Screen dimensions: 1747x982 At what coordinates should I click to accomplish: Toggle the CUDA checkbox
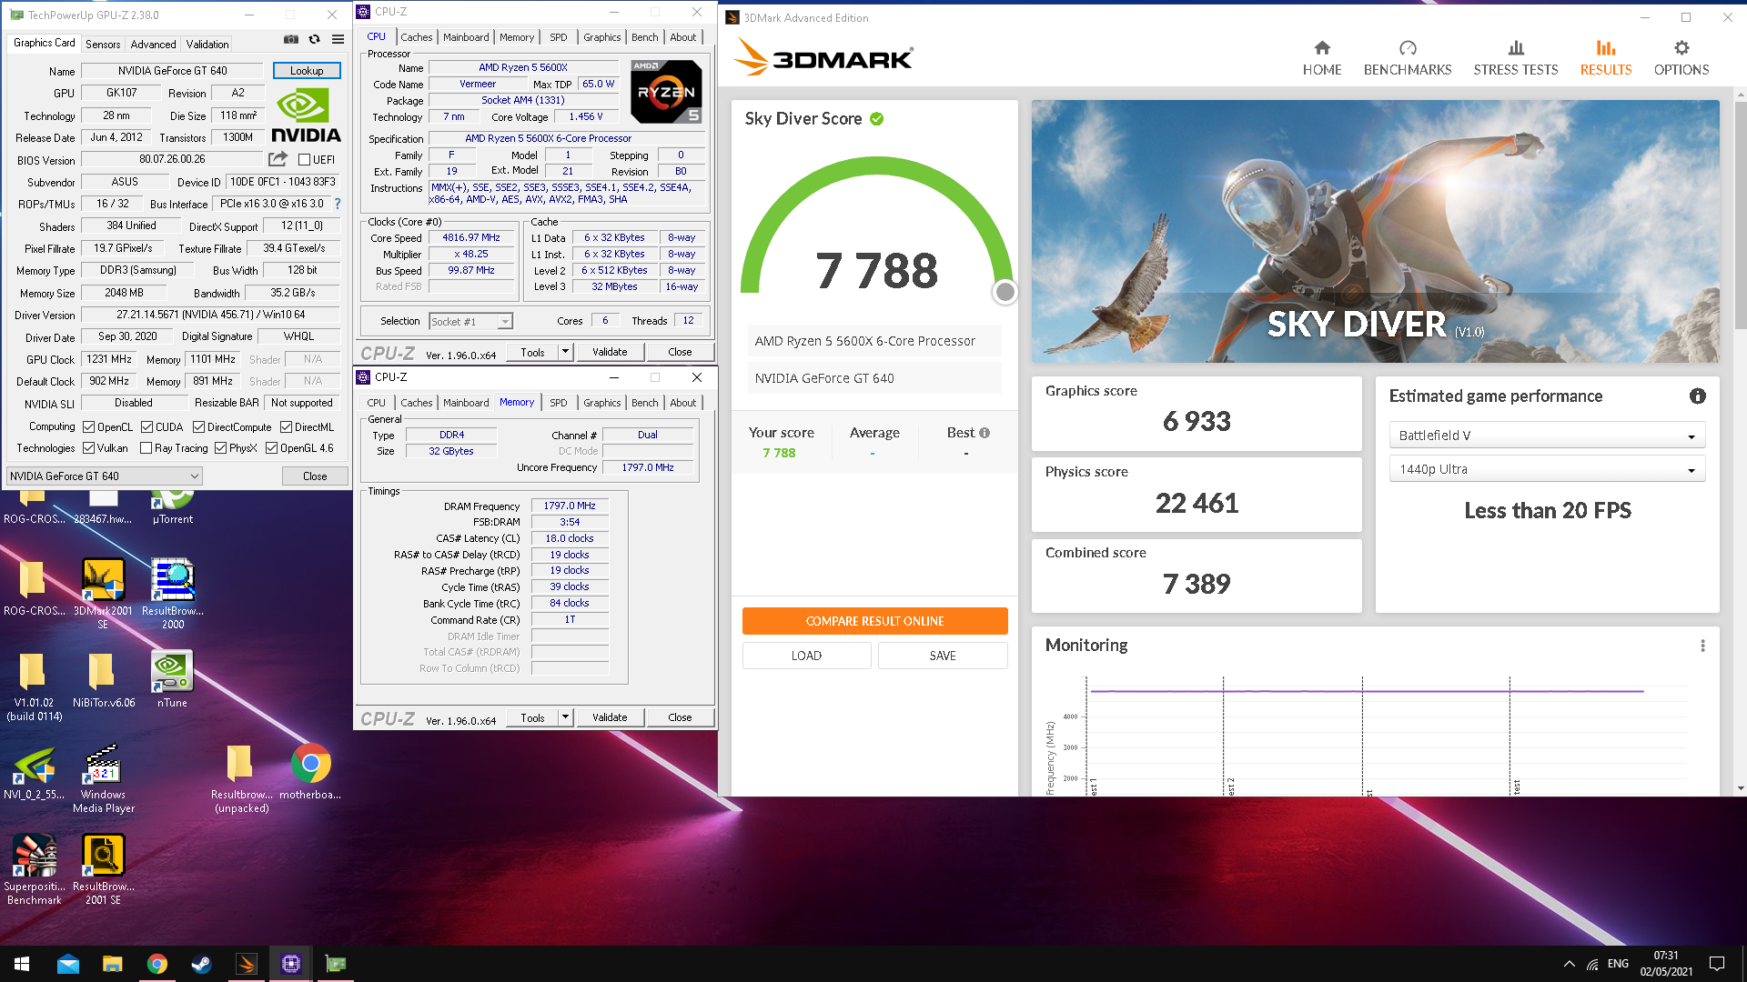(147, 427)
